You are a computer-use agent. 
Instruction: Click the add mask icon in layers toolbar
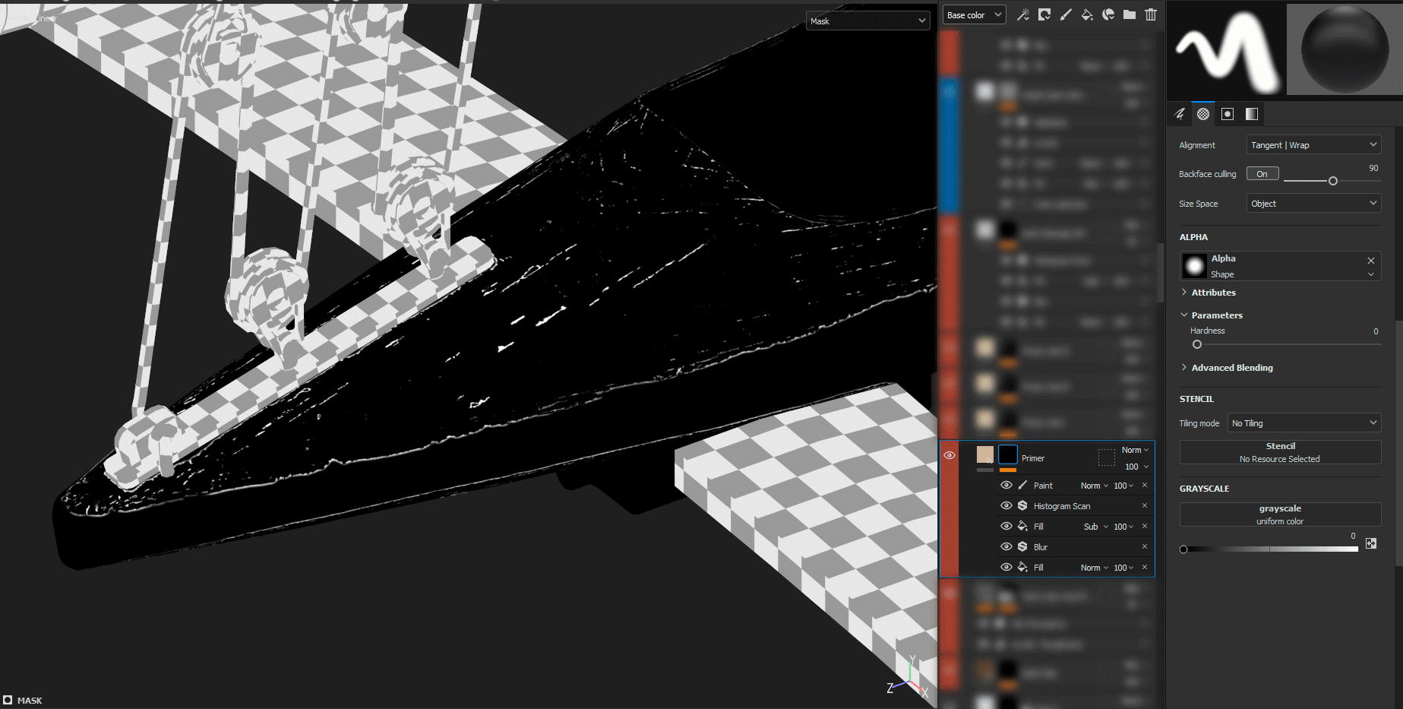[1044, 14]
